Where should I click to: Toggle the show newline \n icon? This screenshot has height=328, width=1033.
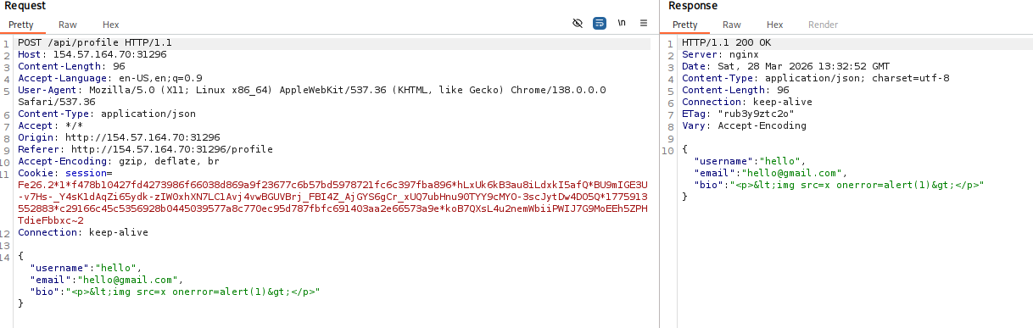click(x=622, y=24)
